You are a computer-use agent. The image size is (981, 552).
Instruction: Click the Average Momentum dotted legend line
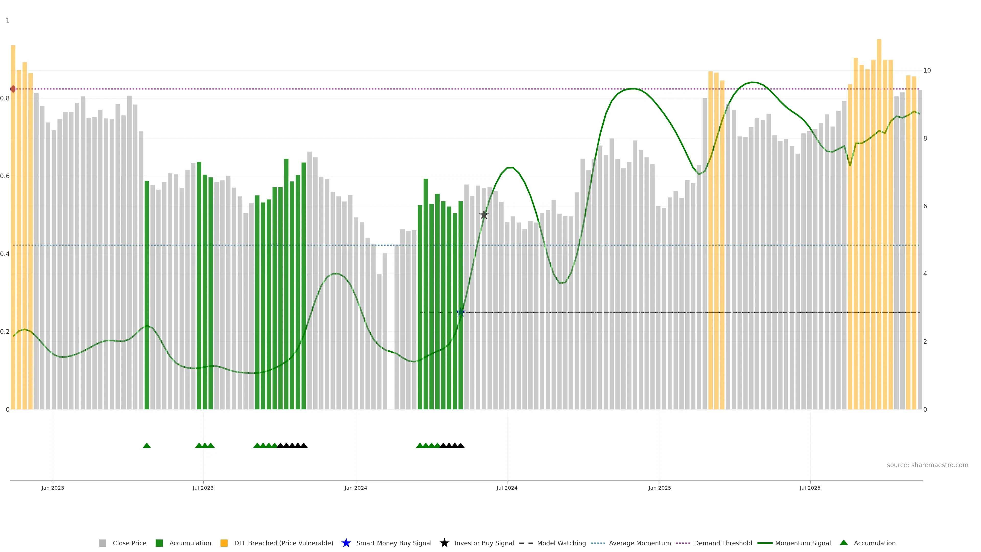coord(598,543)
